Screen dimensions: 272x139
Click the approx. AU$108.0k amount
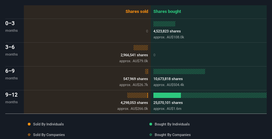pos(169,37)
